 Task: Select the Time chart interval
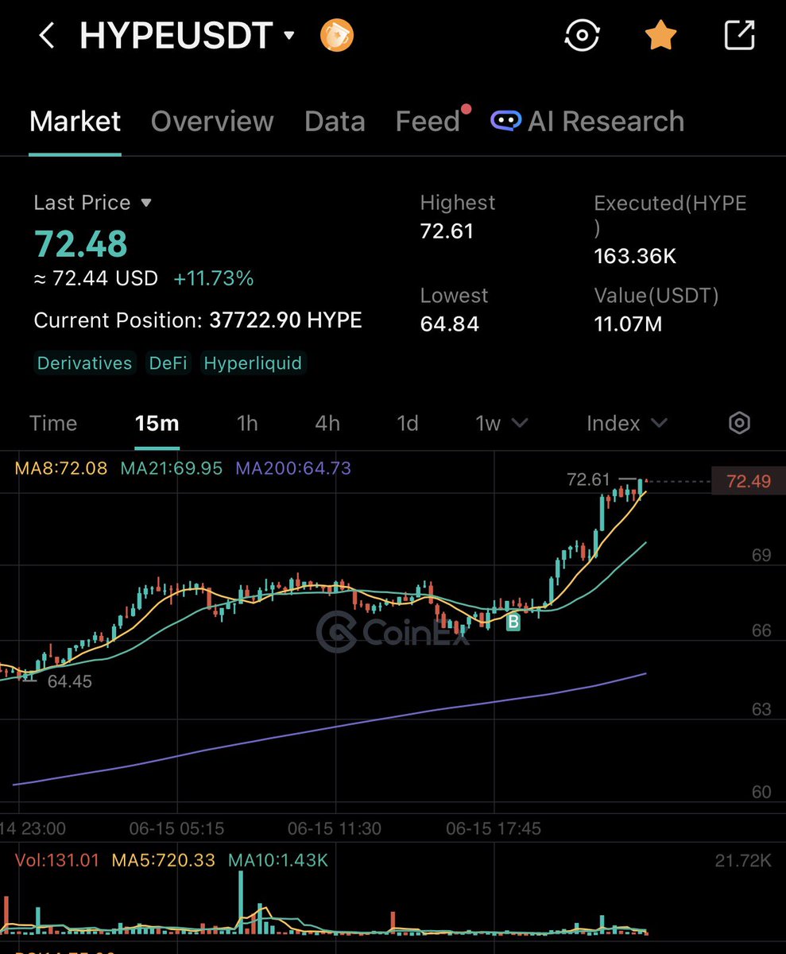point(53,423)
